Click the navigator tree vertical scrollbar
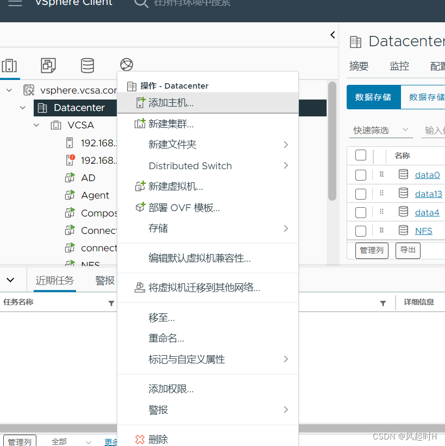The height and width of the screenshot is (446, 445). [x=332, y=141]
